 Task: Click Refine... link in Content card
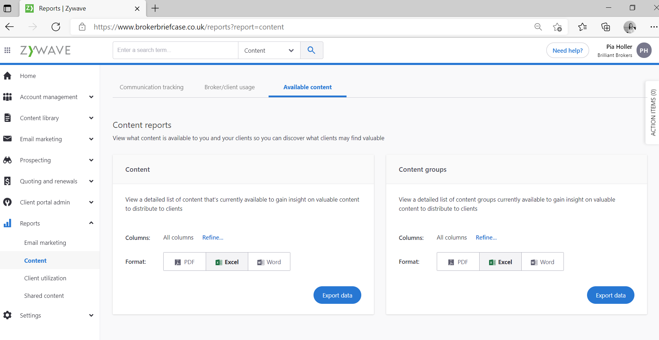(213, 237)
